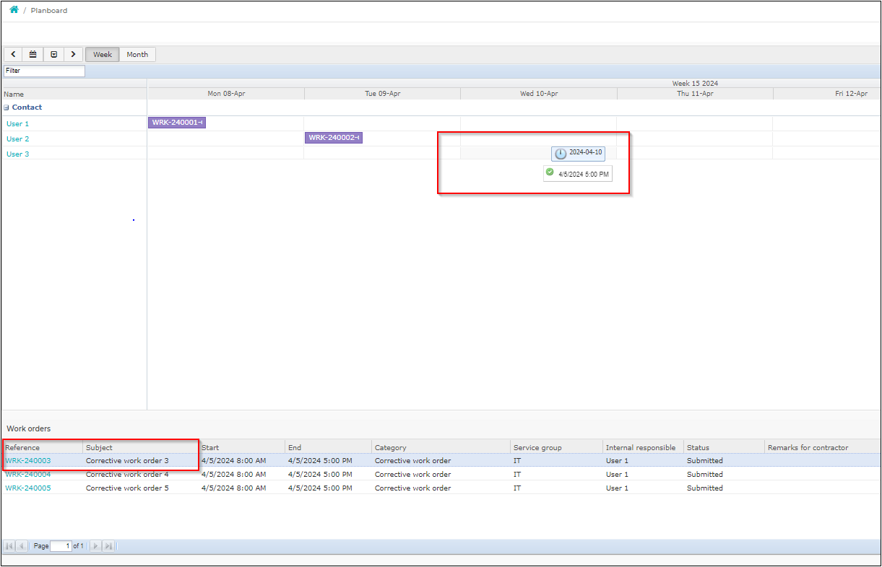This screenshot has width=882, height=567.
Task: Sort by Internal responsible column header
Action: click(644, 447)
